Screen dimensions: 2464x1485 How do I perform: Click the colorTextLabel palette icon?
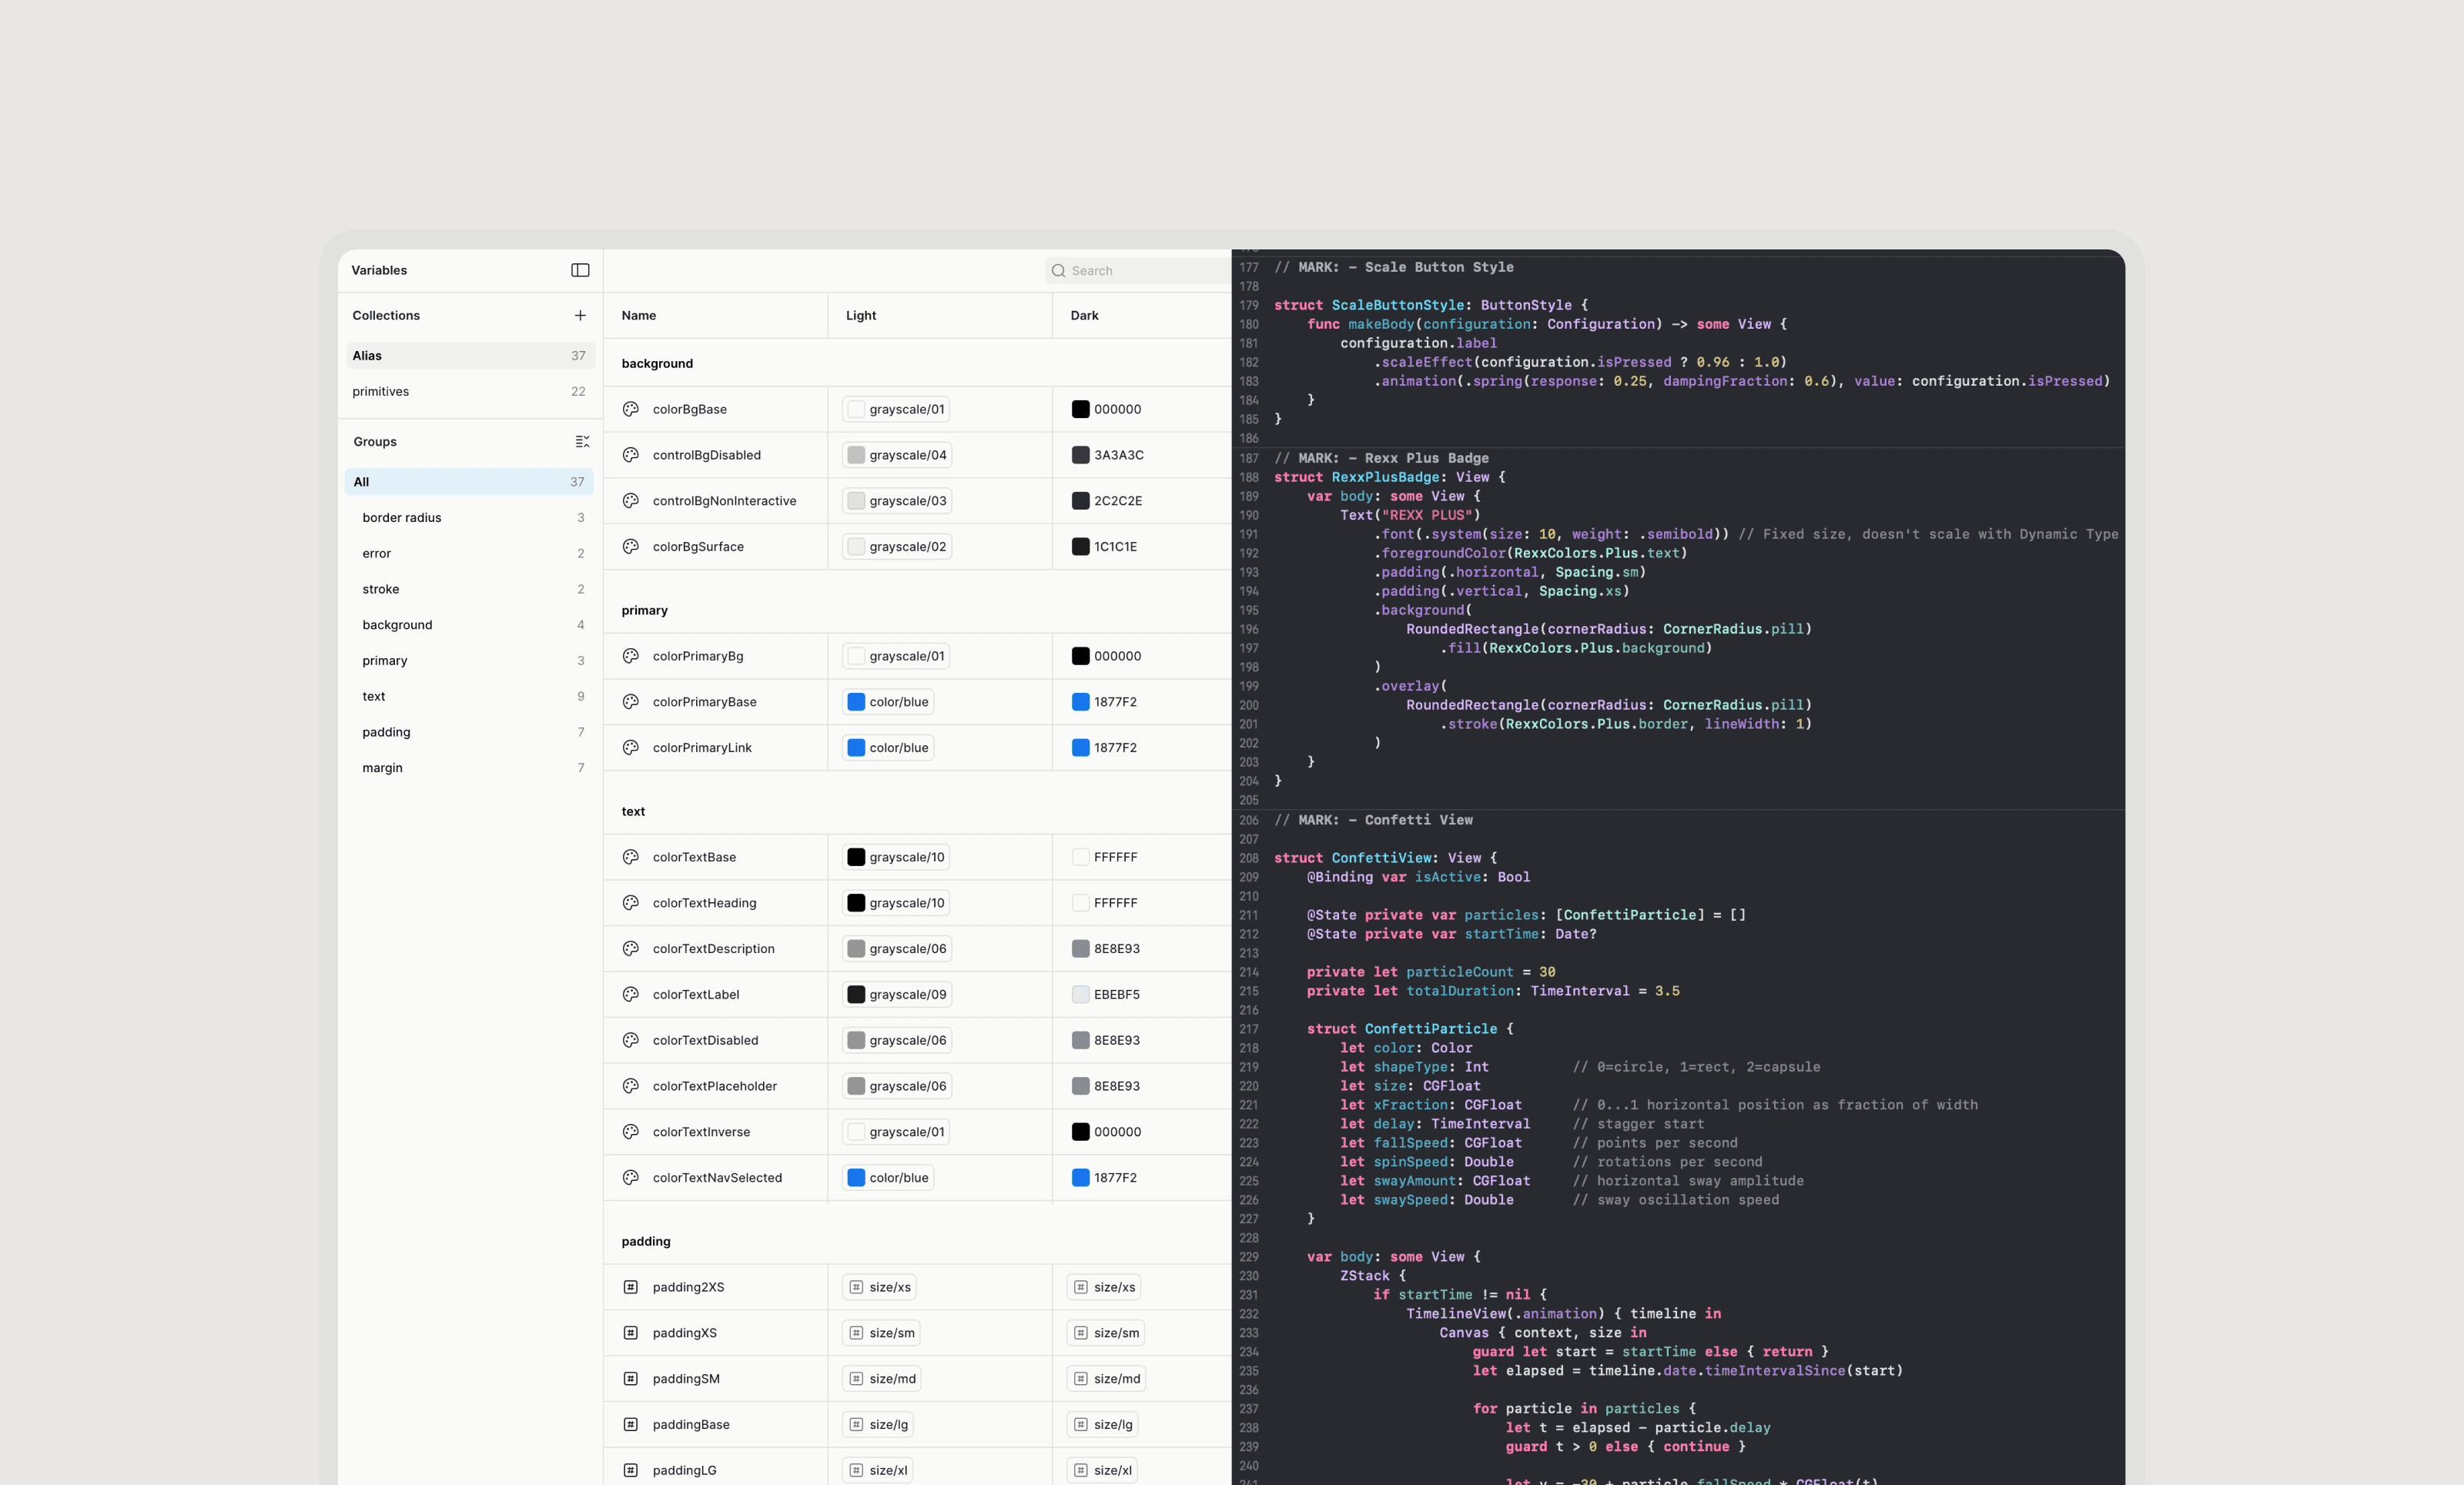[631, 994]
